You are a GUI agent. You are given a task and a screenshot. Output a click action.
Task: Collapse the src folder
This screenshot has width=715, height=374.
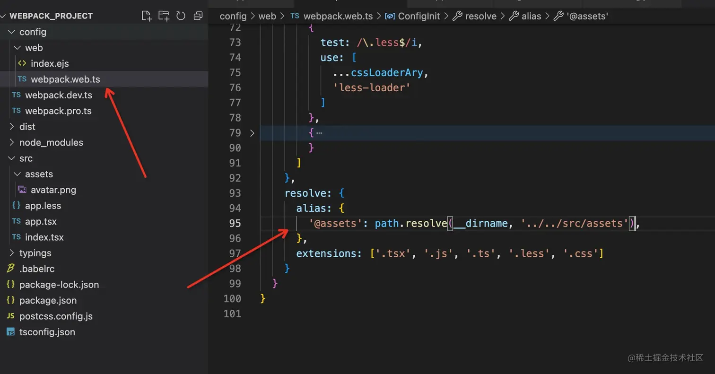12,158
